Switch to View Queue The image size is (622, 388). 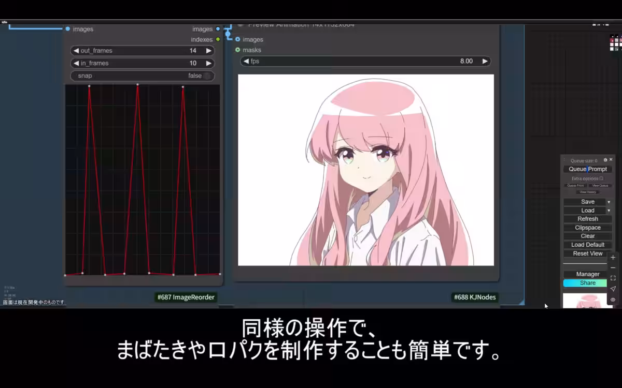tap(600, 185)
